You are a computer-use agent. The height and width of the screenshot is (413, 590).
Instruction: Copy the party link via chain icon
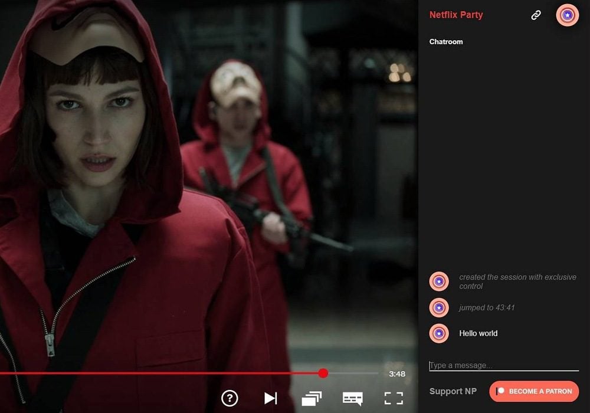click(536, 15)
